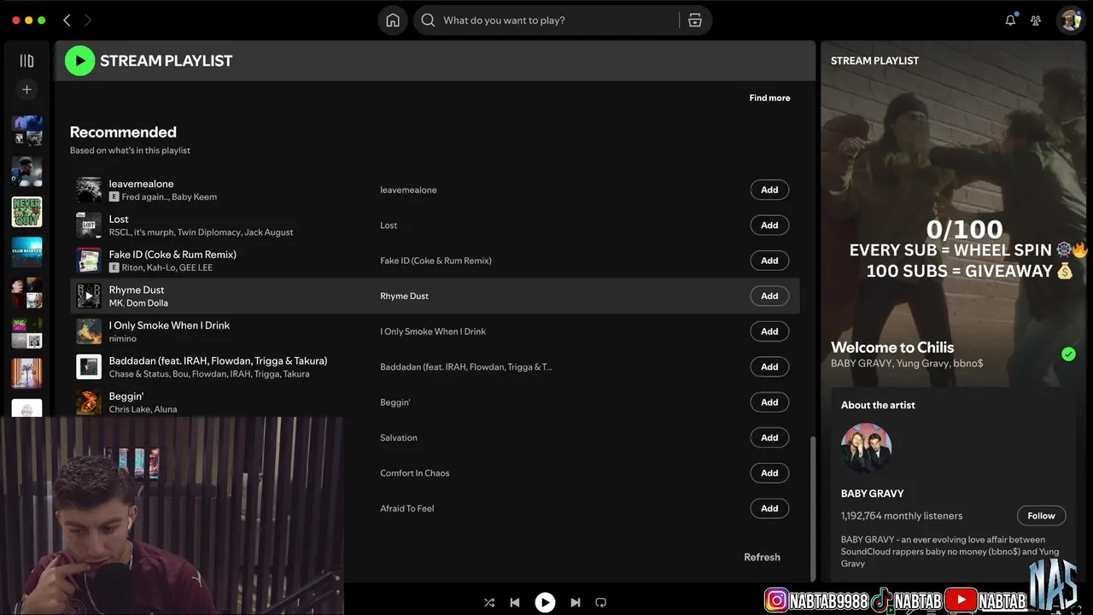Click '1,192,764 monthly listeners' text
The image size is (1093, 615).
tap(902, 516)
